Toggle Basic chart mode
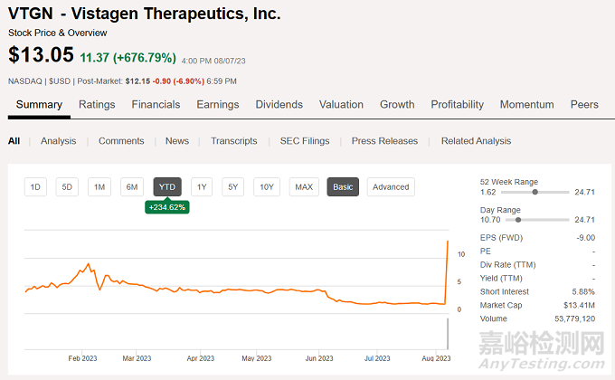This screenshot has width=615, height=380. click(343, 187)
